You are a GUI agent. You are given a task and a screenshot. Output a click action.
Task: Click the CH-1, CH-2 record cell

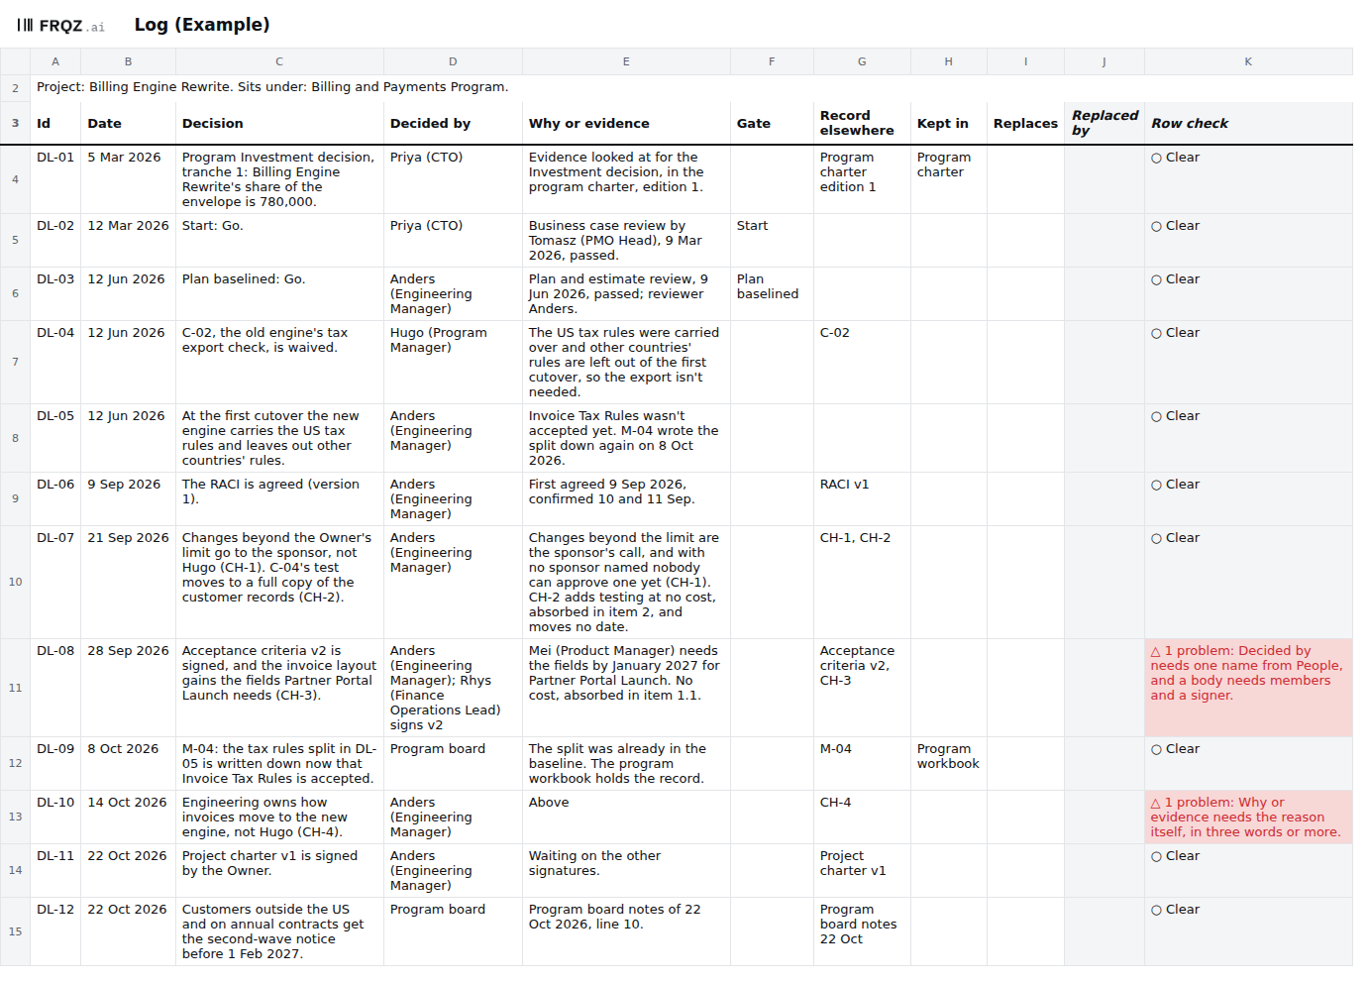coord(862,583)
